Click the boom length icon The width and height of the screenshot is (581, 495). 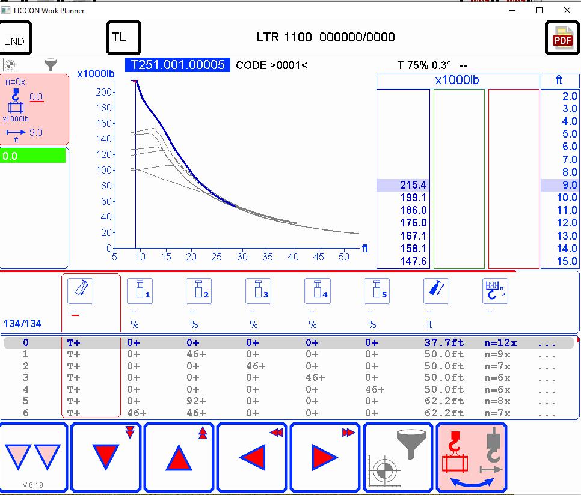tap(436, 291)
